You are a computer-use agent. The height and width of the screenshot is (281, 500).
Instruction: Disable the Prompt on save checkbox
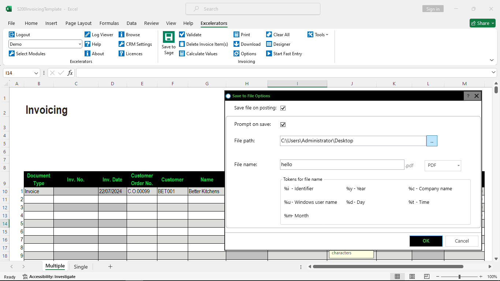tap(283, 124)
